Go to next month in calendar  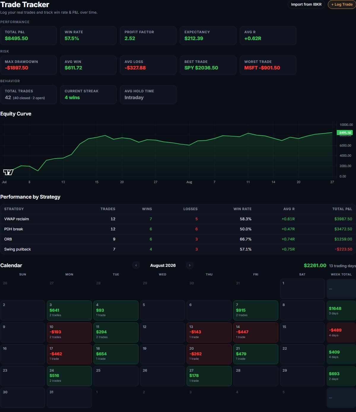point(190,265)
